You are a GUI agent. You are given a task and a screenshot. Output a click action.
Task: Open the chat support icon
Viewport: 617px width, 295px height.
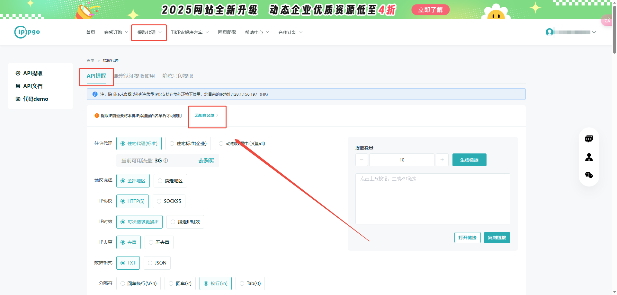click(x=589, y=139)
